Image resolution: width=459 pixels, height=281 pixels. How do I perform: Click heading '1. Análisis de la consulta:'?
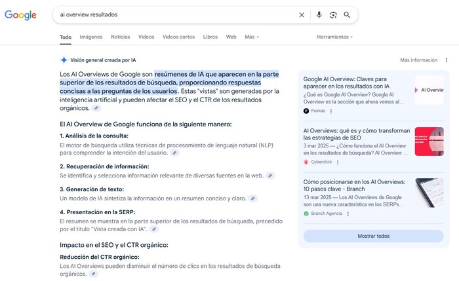[x=94, y=136]
